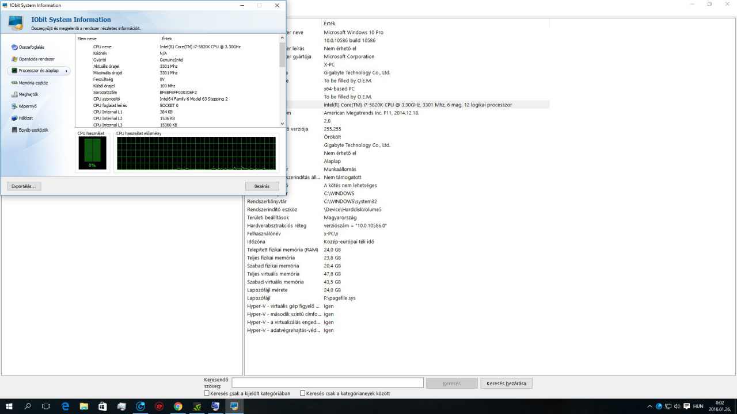The width and height of the screenshot is (737, 414).
Task: Select the Telepített fizikai memória (RAM) row
Action: click(x=397, y=250)
